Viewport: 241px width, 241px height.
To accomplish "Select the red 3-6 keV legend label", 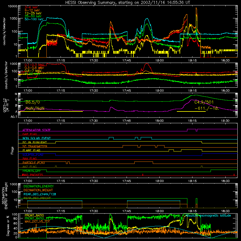I will click(31, 7).
